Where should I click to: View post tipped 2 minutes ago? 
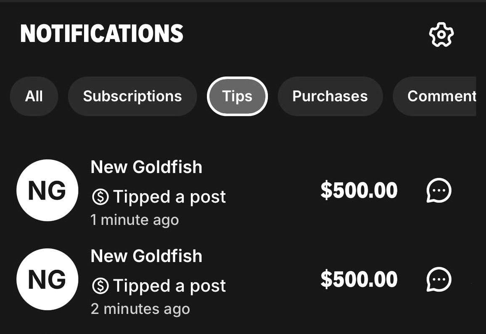coord(169,286)
